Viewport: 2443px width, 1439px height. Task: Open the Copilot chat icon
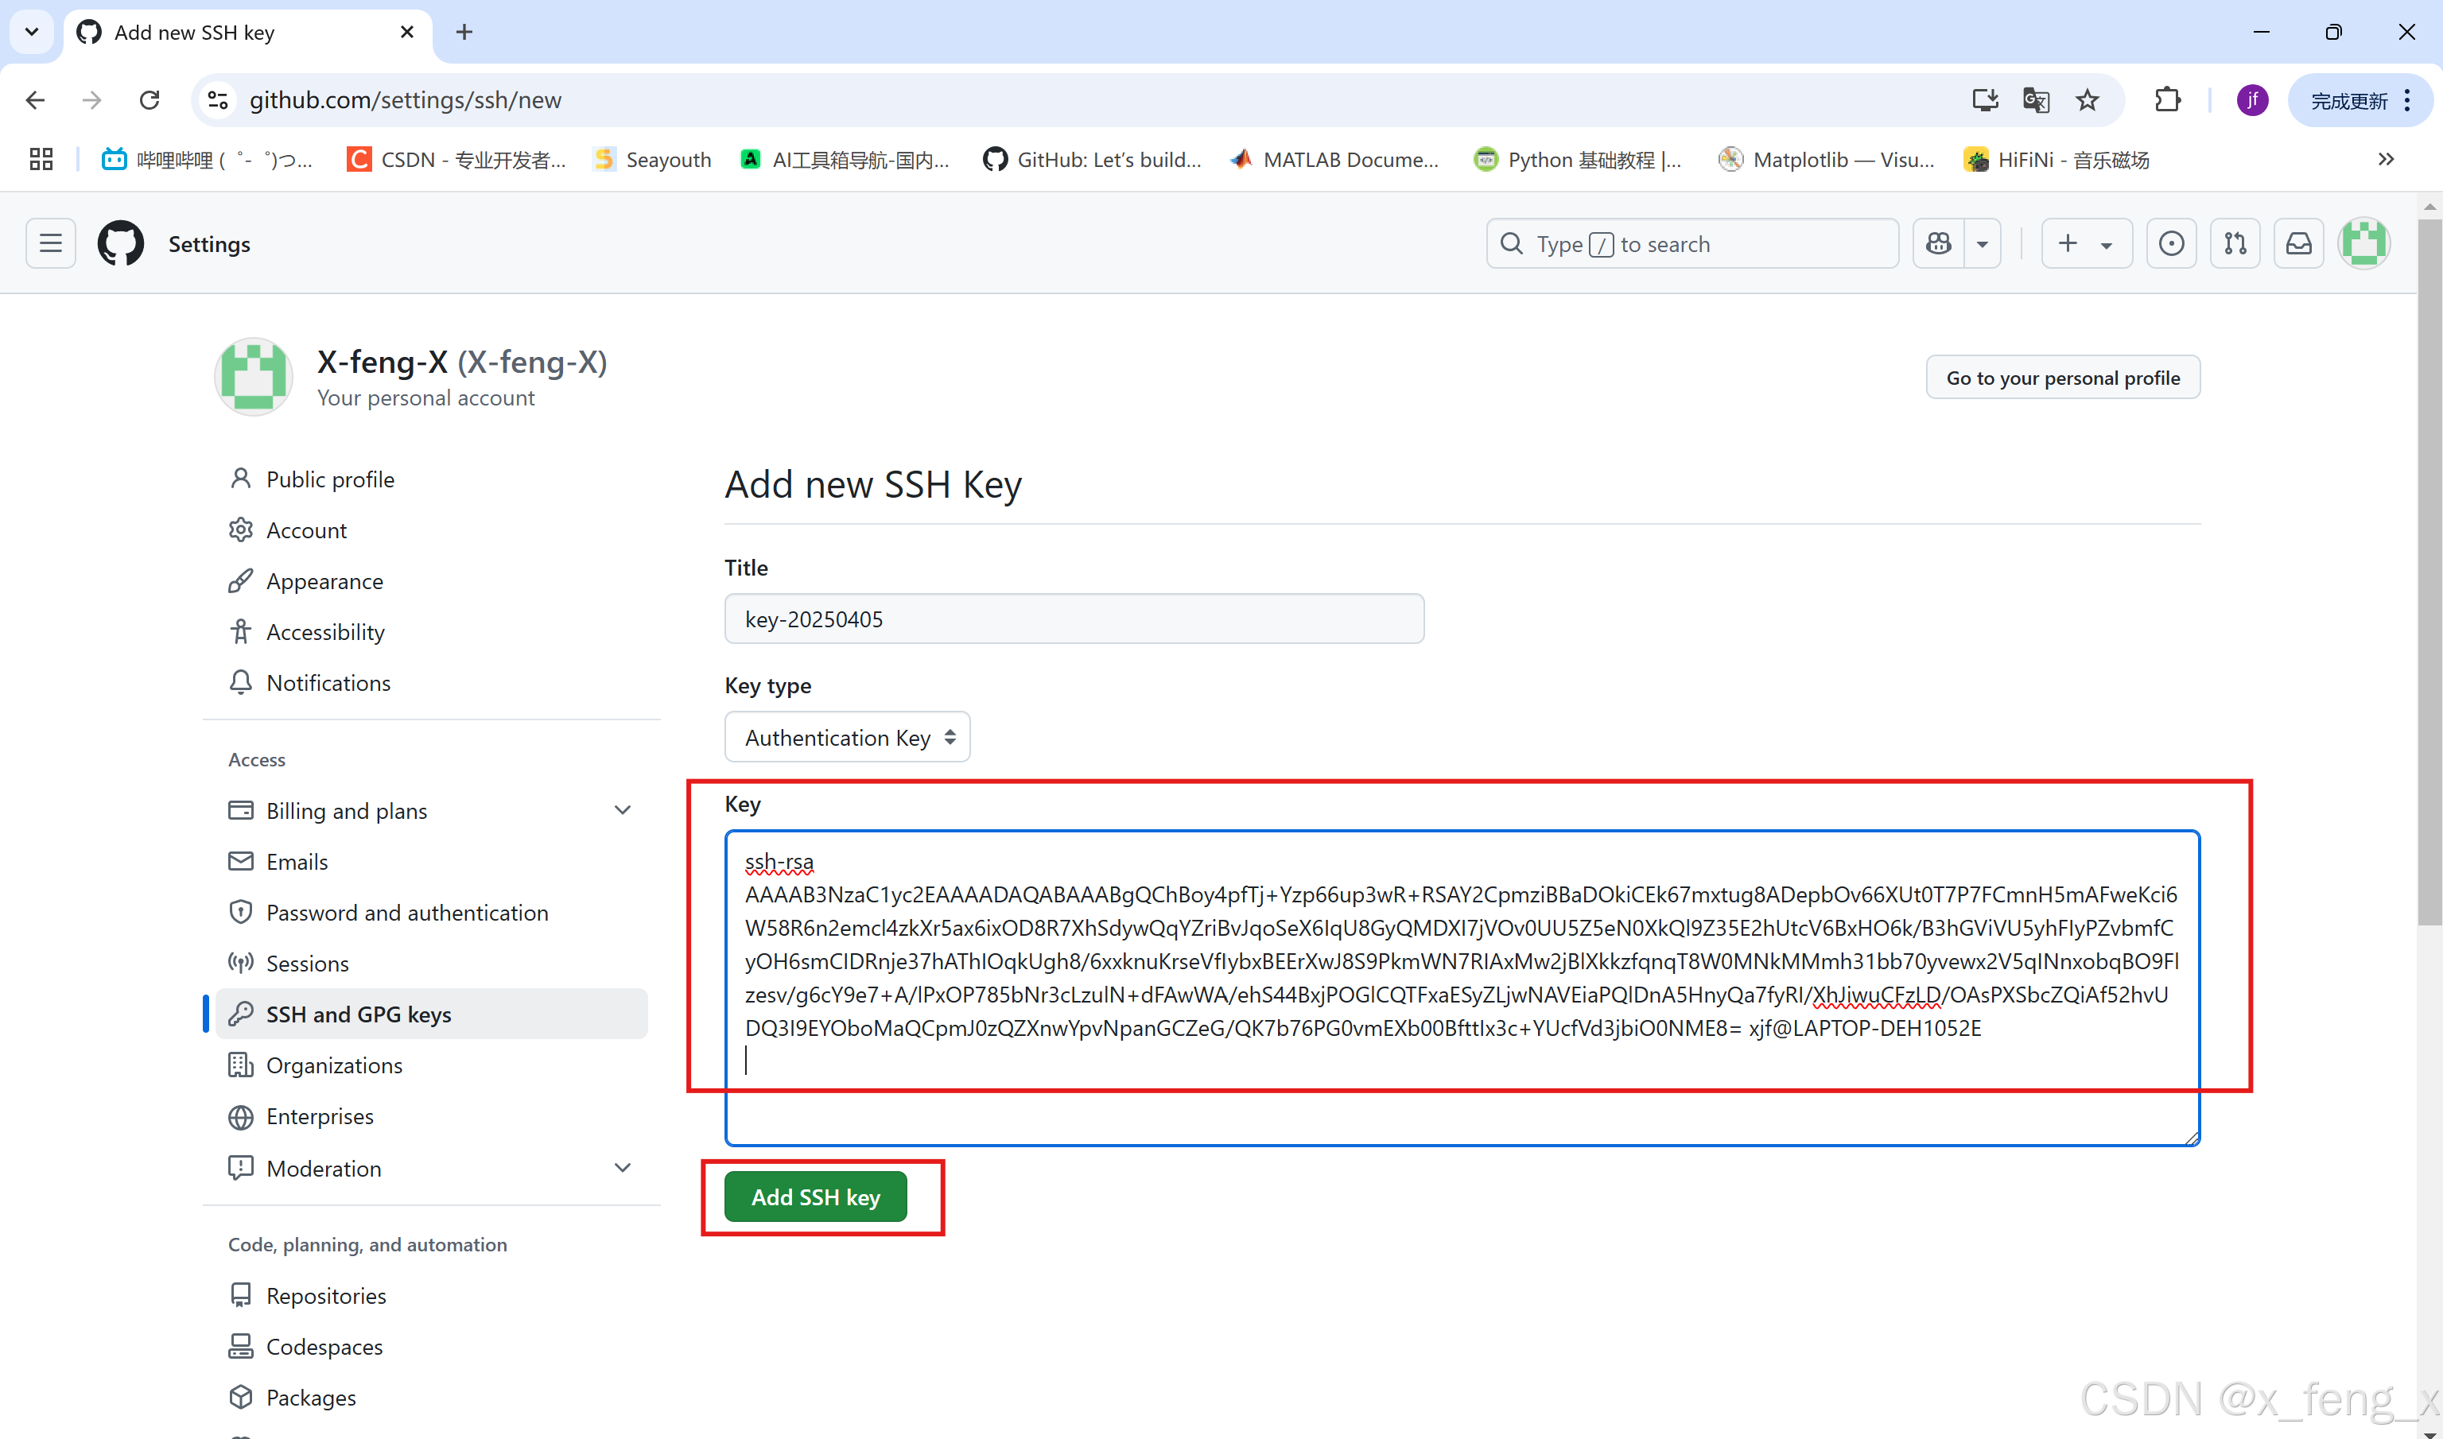click(1938, 243)
